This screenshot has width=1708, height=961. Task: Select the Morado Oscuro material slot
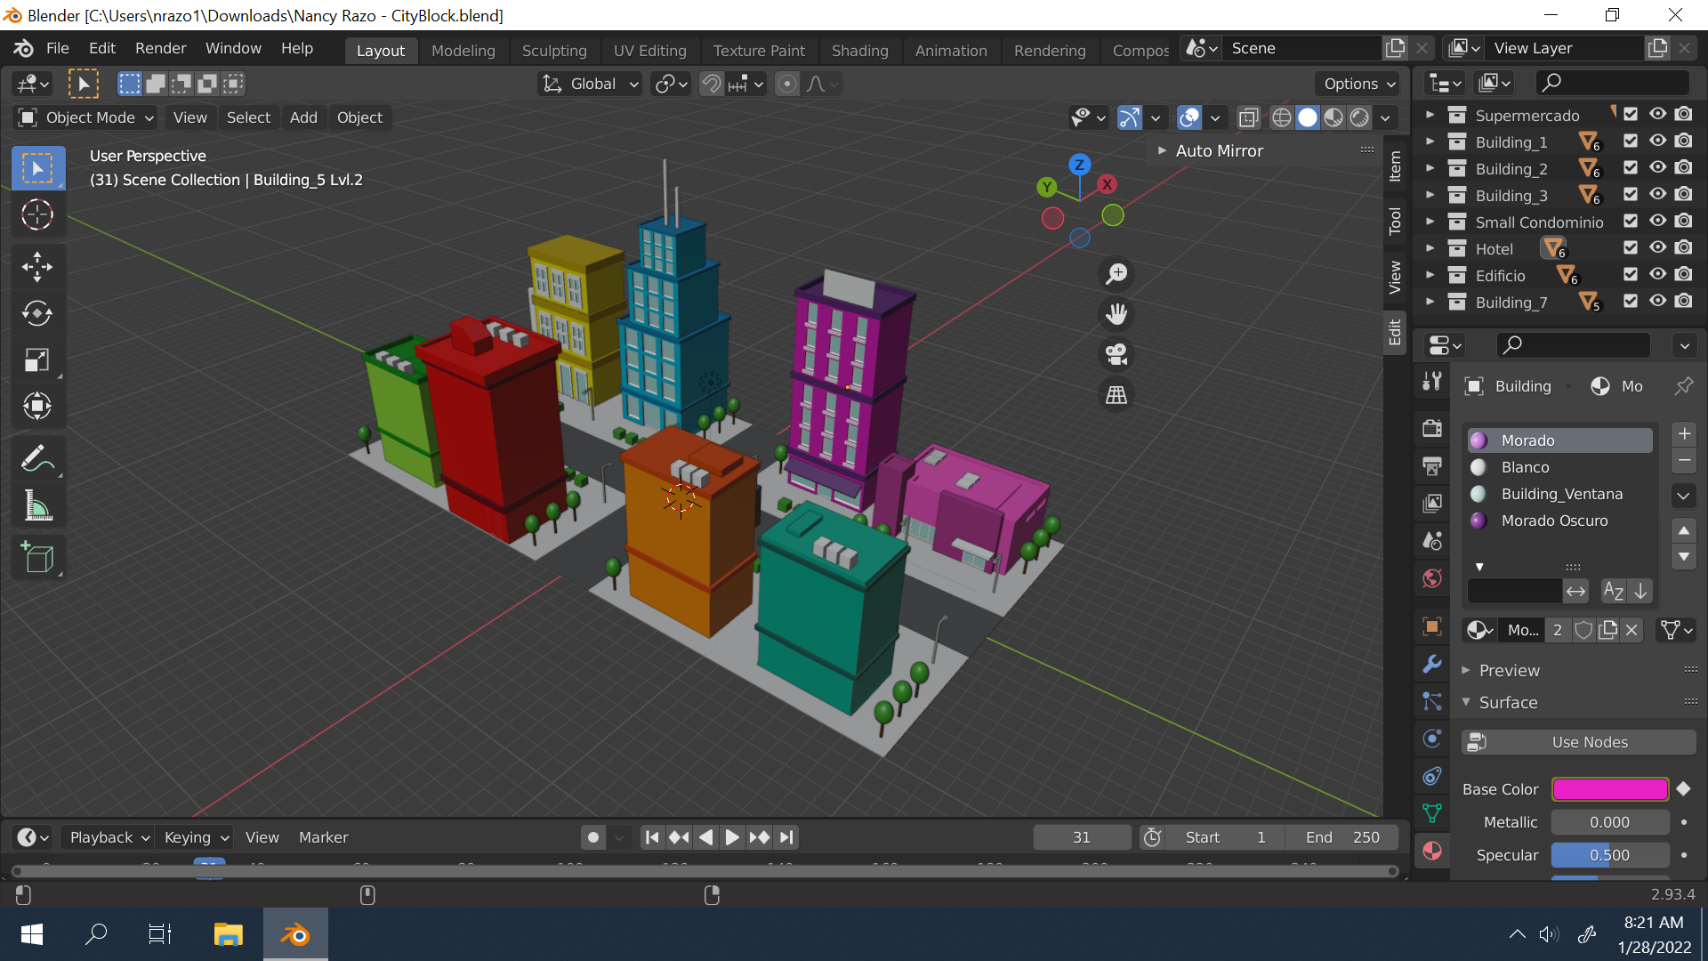click(x=1559, y=521)
